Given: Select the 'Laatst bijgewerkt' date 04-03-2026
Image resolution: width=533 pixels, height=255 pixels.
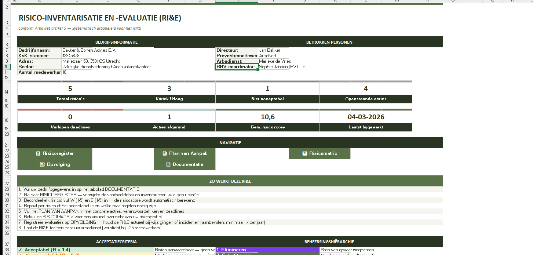Looking at the screenshot, I should point(366,117).
